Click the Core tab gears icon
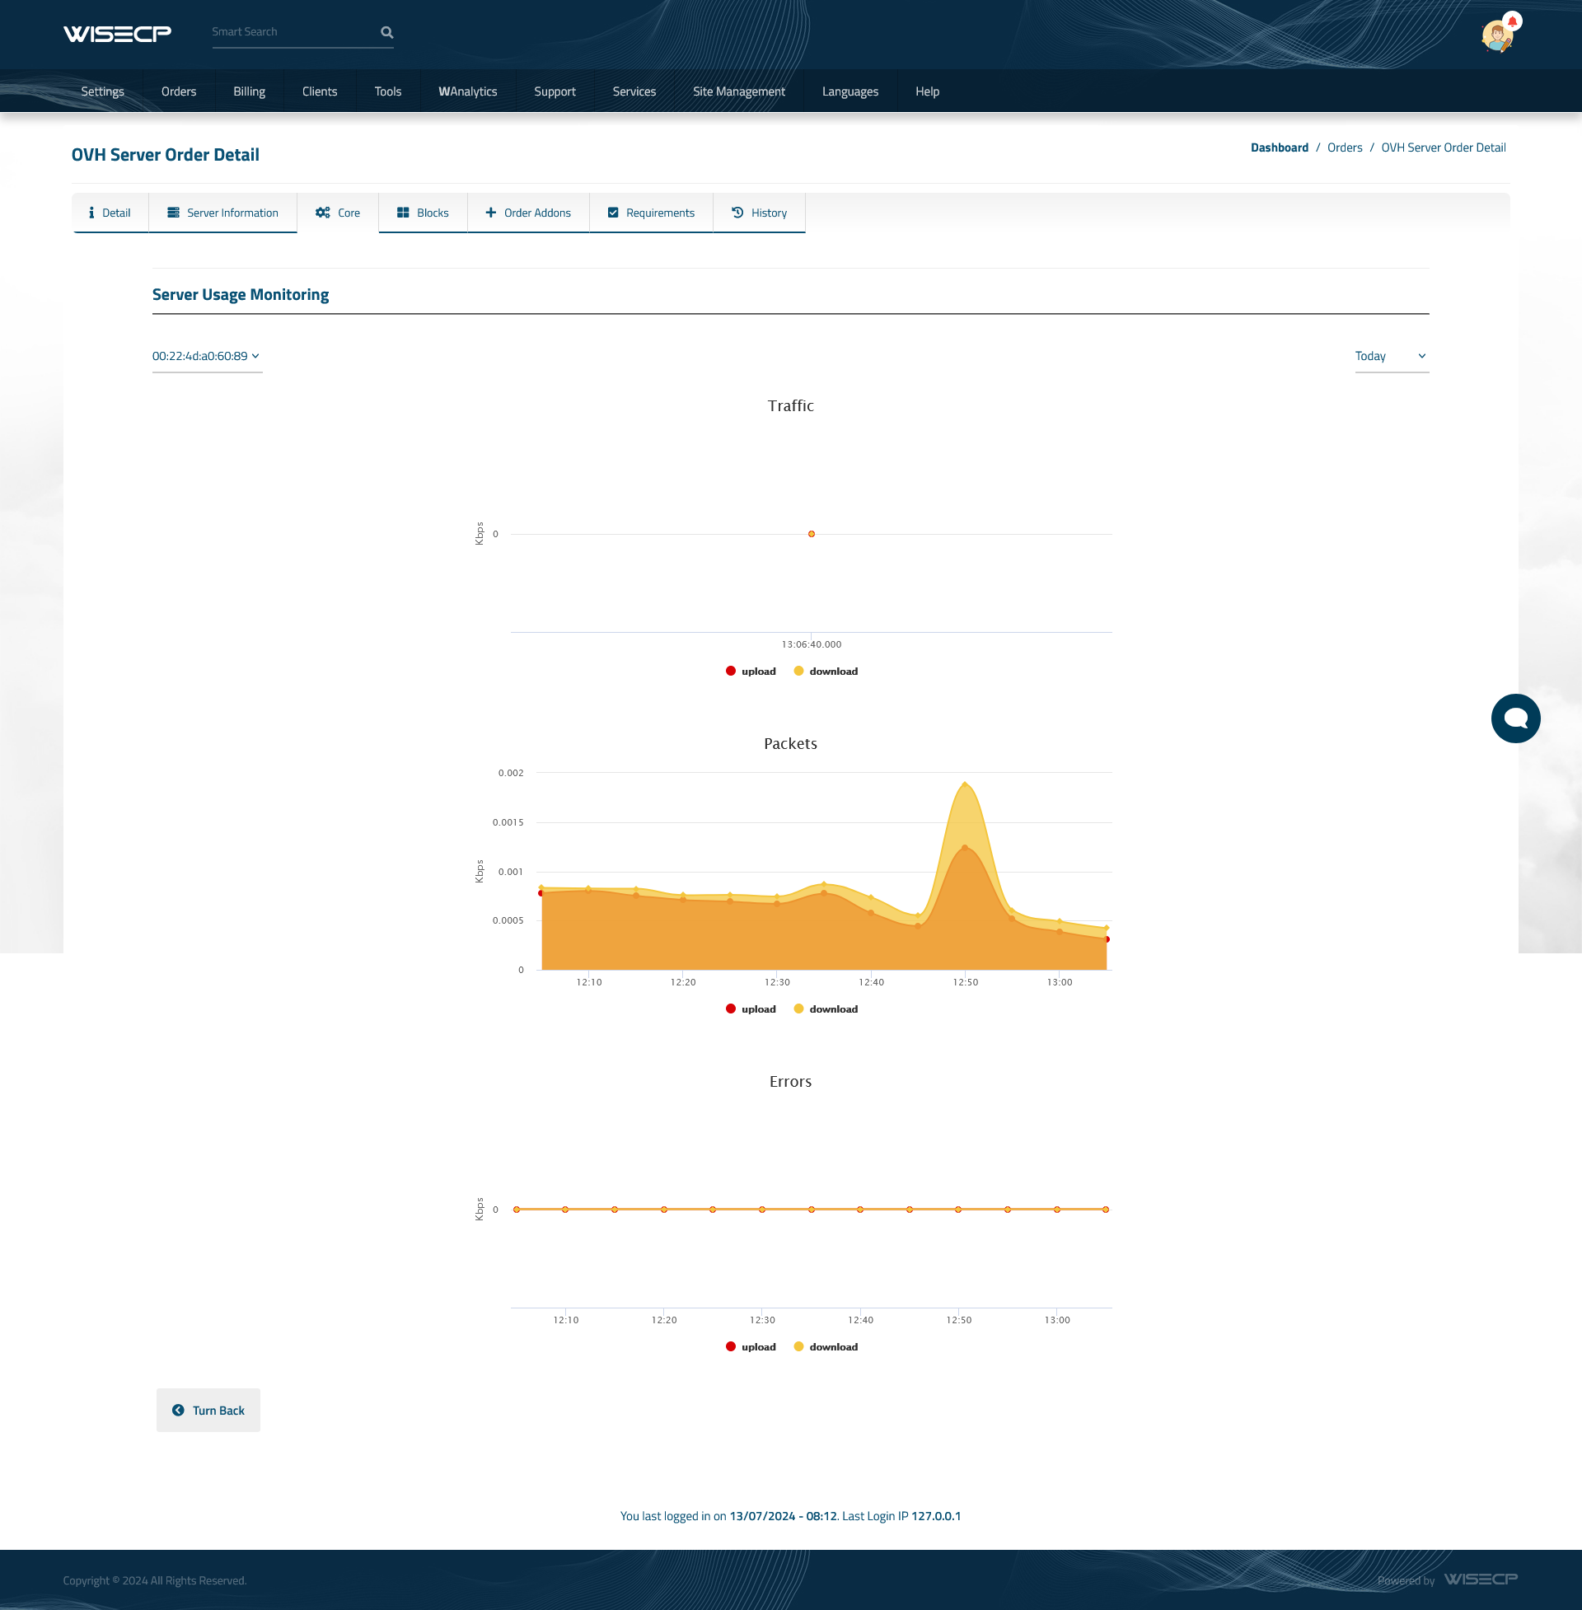The height and width of the screenshot is (1610, 1582). pyautogui.click(x=322, y=213)
